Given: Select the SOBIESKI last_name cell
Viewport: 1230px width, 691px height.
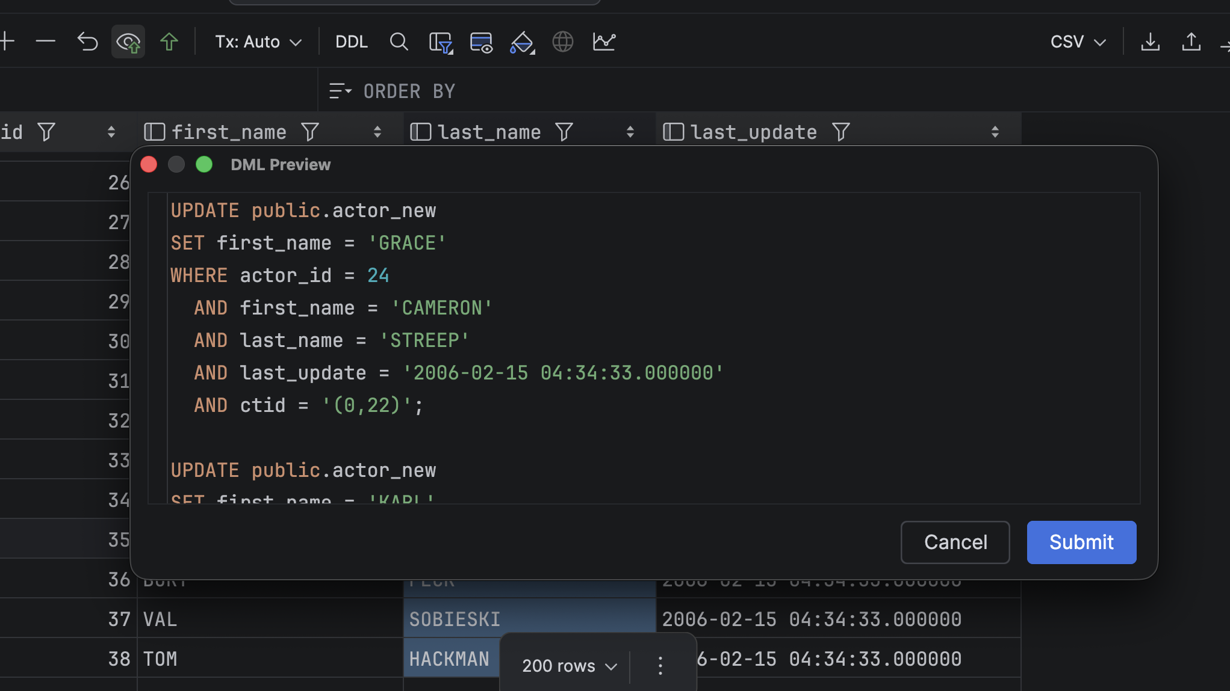Looking at the screenshot, I should coord(529,619).
